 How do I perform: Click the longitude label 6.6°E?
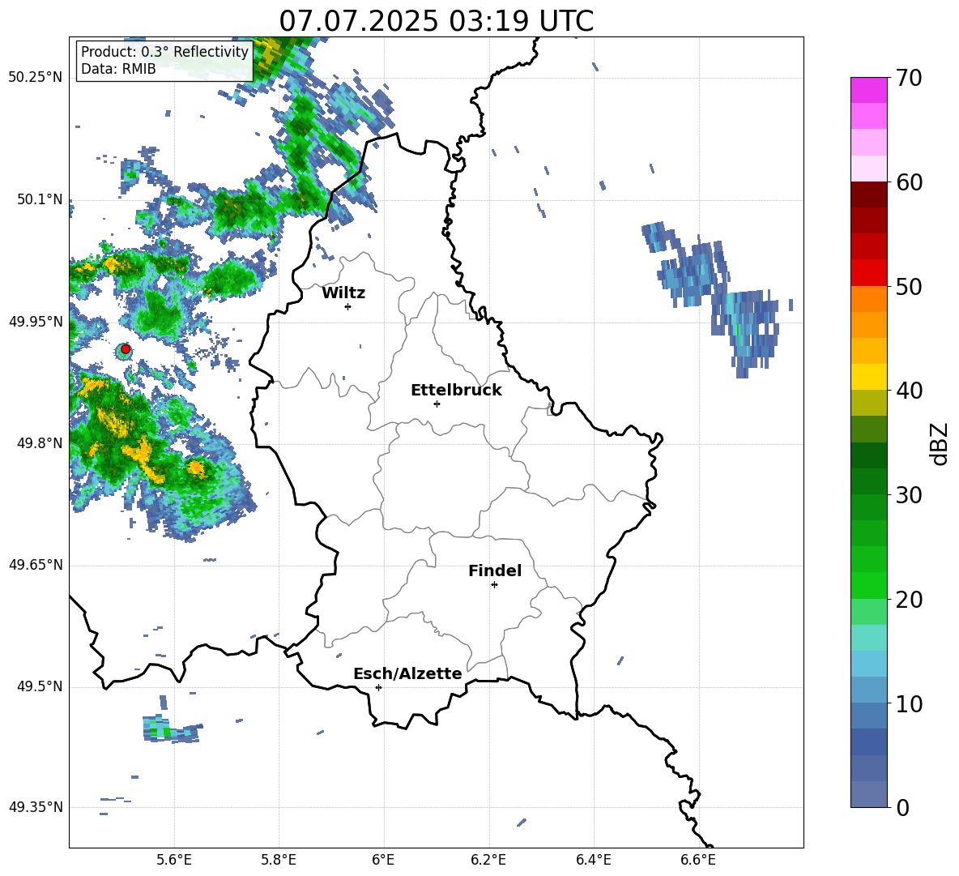698,860
